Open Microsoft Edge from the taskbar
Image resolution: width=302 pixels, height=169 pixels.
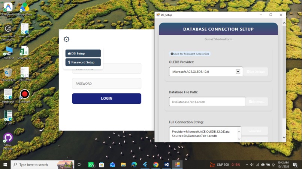134,165
